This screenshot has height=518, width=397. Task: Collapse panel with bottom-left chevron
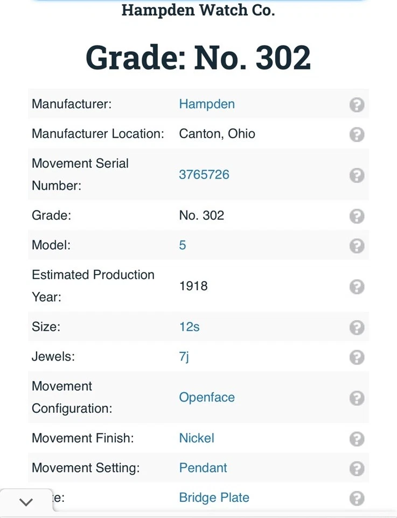pyautogui.click(x=26, y=502)
